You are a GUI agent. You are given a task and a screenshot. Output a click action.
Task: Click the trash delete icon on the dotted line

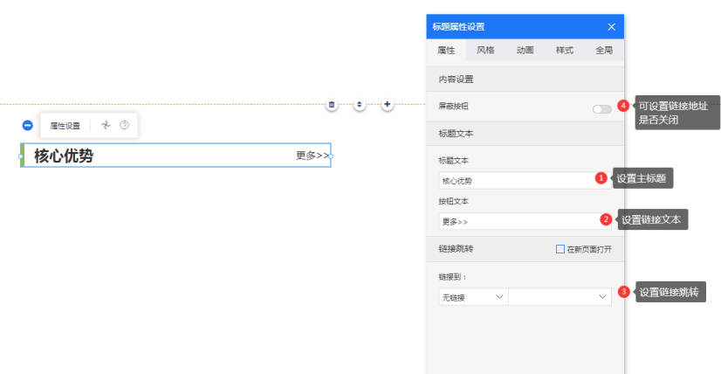(332, 105)
